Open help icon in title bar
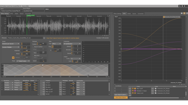 (x=185, y=6)
